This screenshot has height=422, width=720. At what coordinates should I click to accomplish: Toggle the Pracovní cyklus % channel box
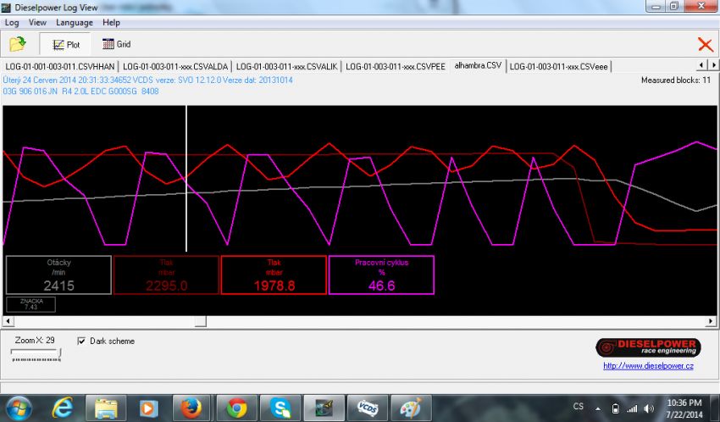point(381,275)
